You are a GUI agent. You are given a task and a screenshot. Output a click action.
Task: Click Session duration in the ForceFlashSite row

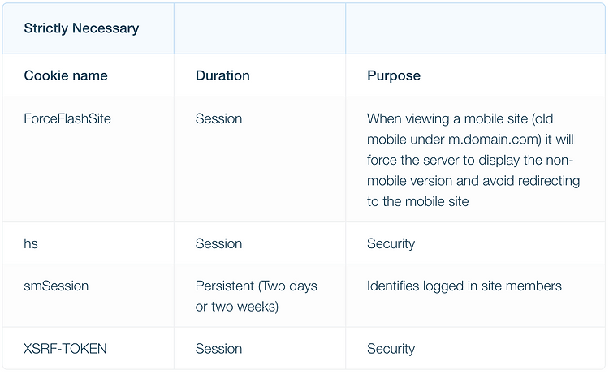click(218, 118)
